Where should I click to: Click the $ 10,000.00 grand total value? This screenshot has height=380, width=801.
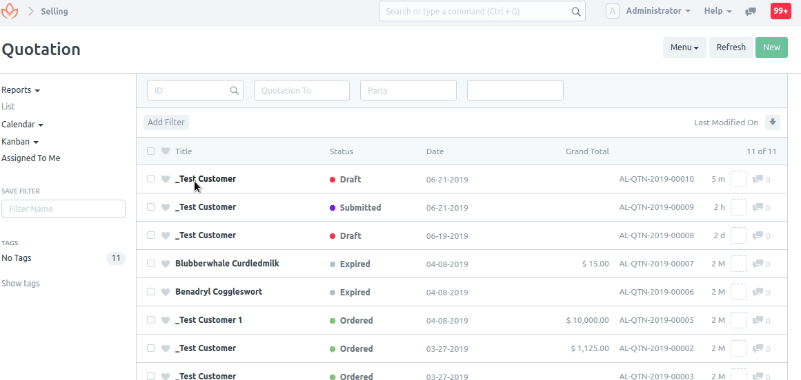pyautogui.click(x=587, y=320)
